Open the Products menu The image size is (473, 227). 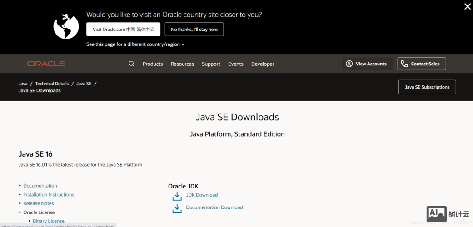click(153, 64)
